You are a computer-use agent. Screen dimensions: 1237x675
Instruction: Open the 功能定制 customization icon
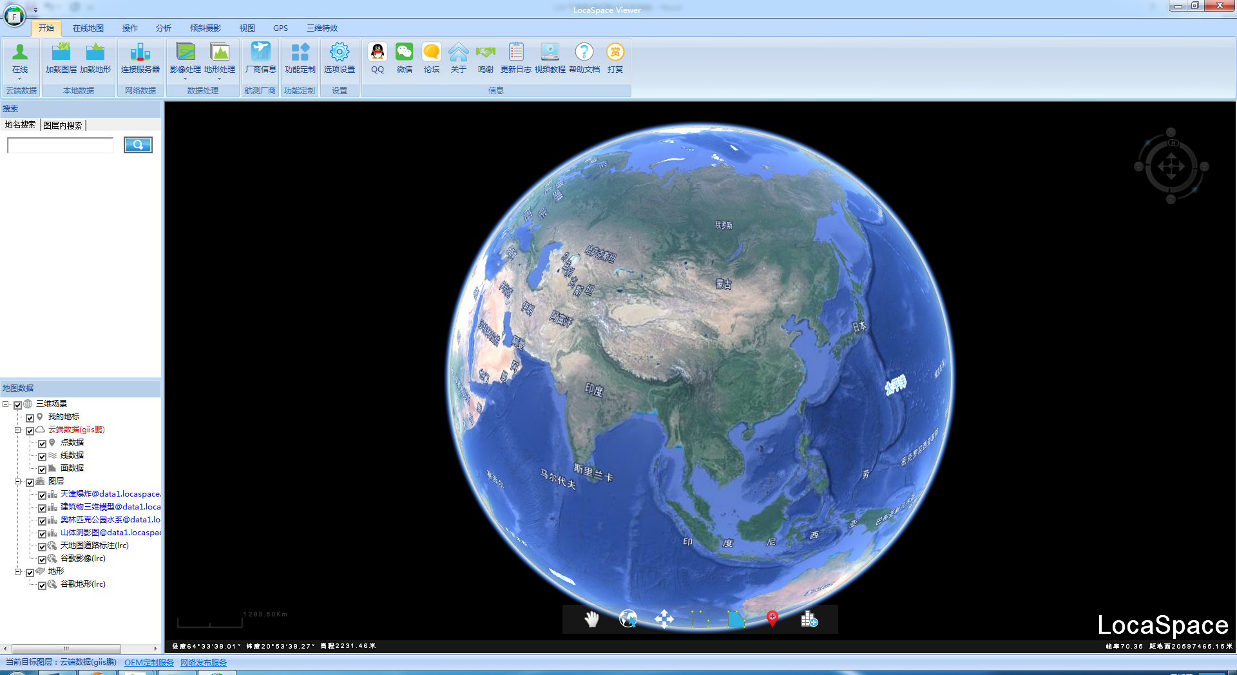pyautogui.click(x=300, y=52)
